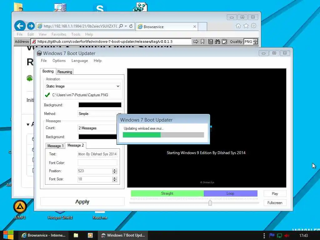Image resolution: width=320 pixels, height=240 pixels.
Task: Open Language menu in Boot Updater
Action: pyautogui.click(x=80, y=61)
